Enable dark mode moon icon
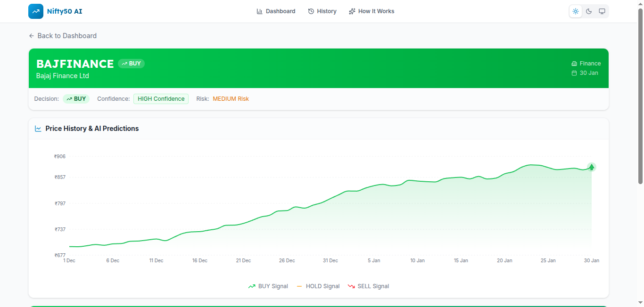This screenshot has width=644, height=307. 589,11
